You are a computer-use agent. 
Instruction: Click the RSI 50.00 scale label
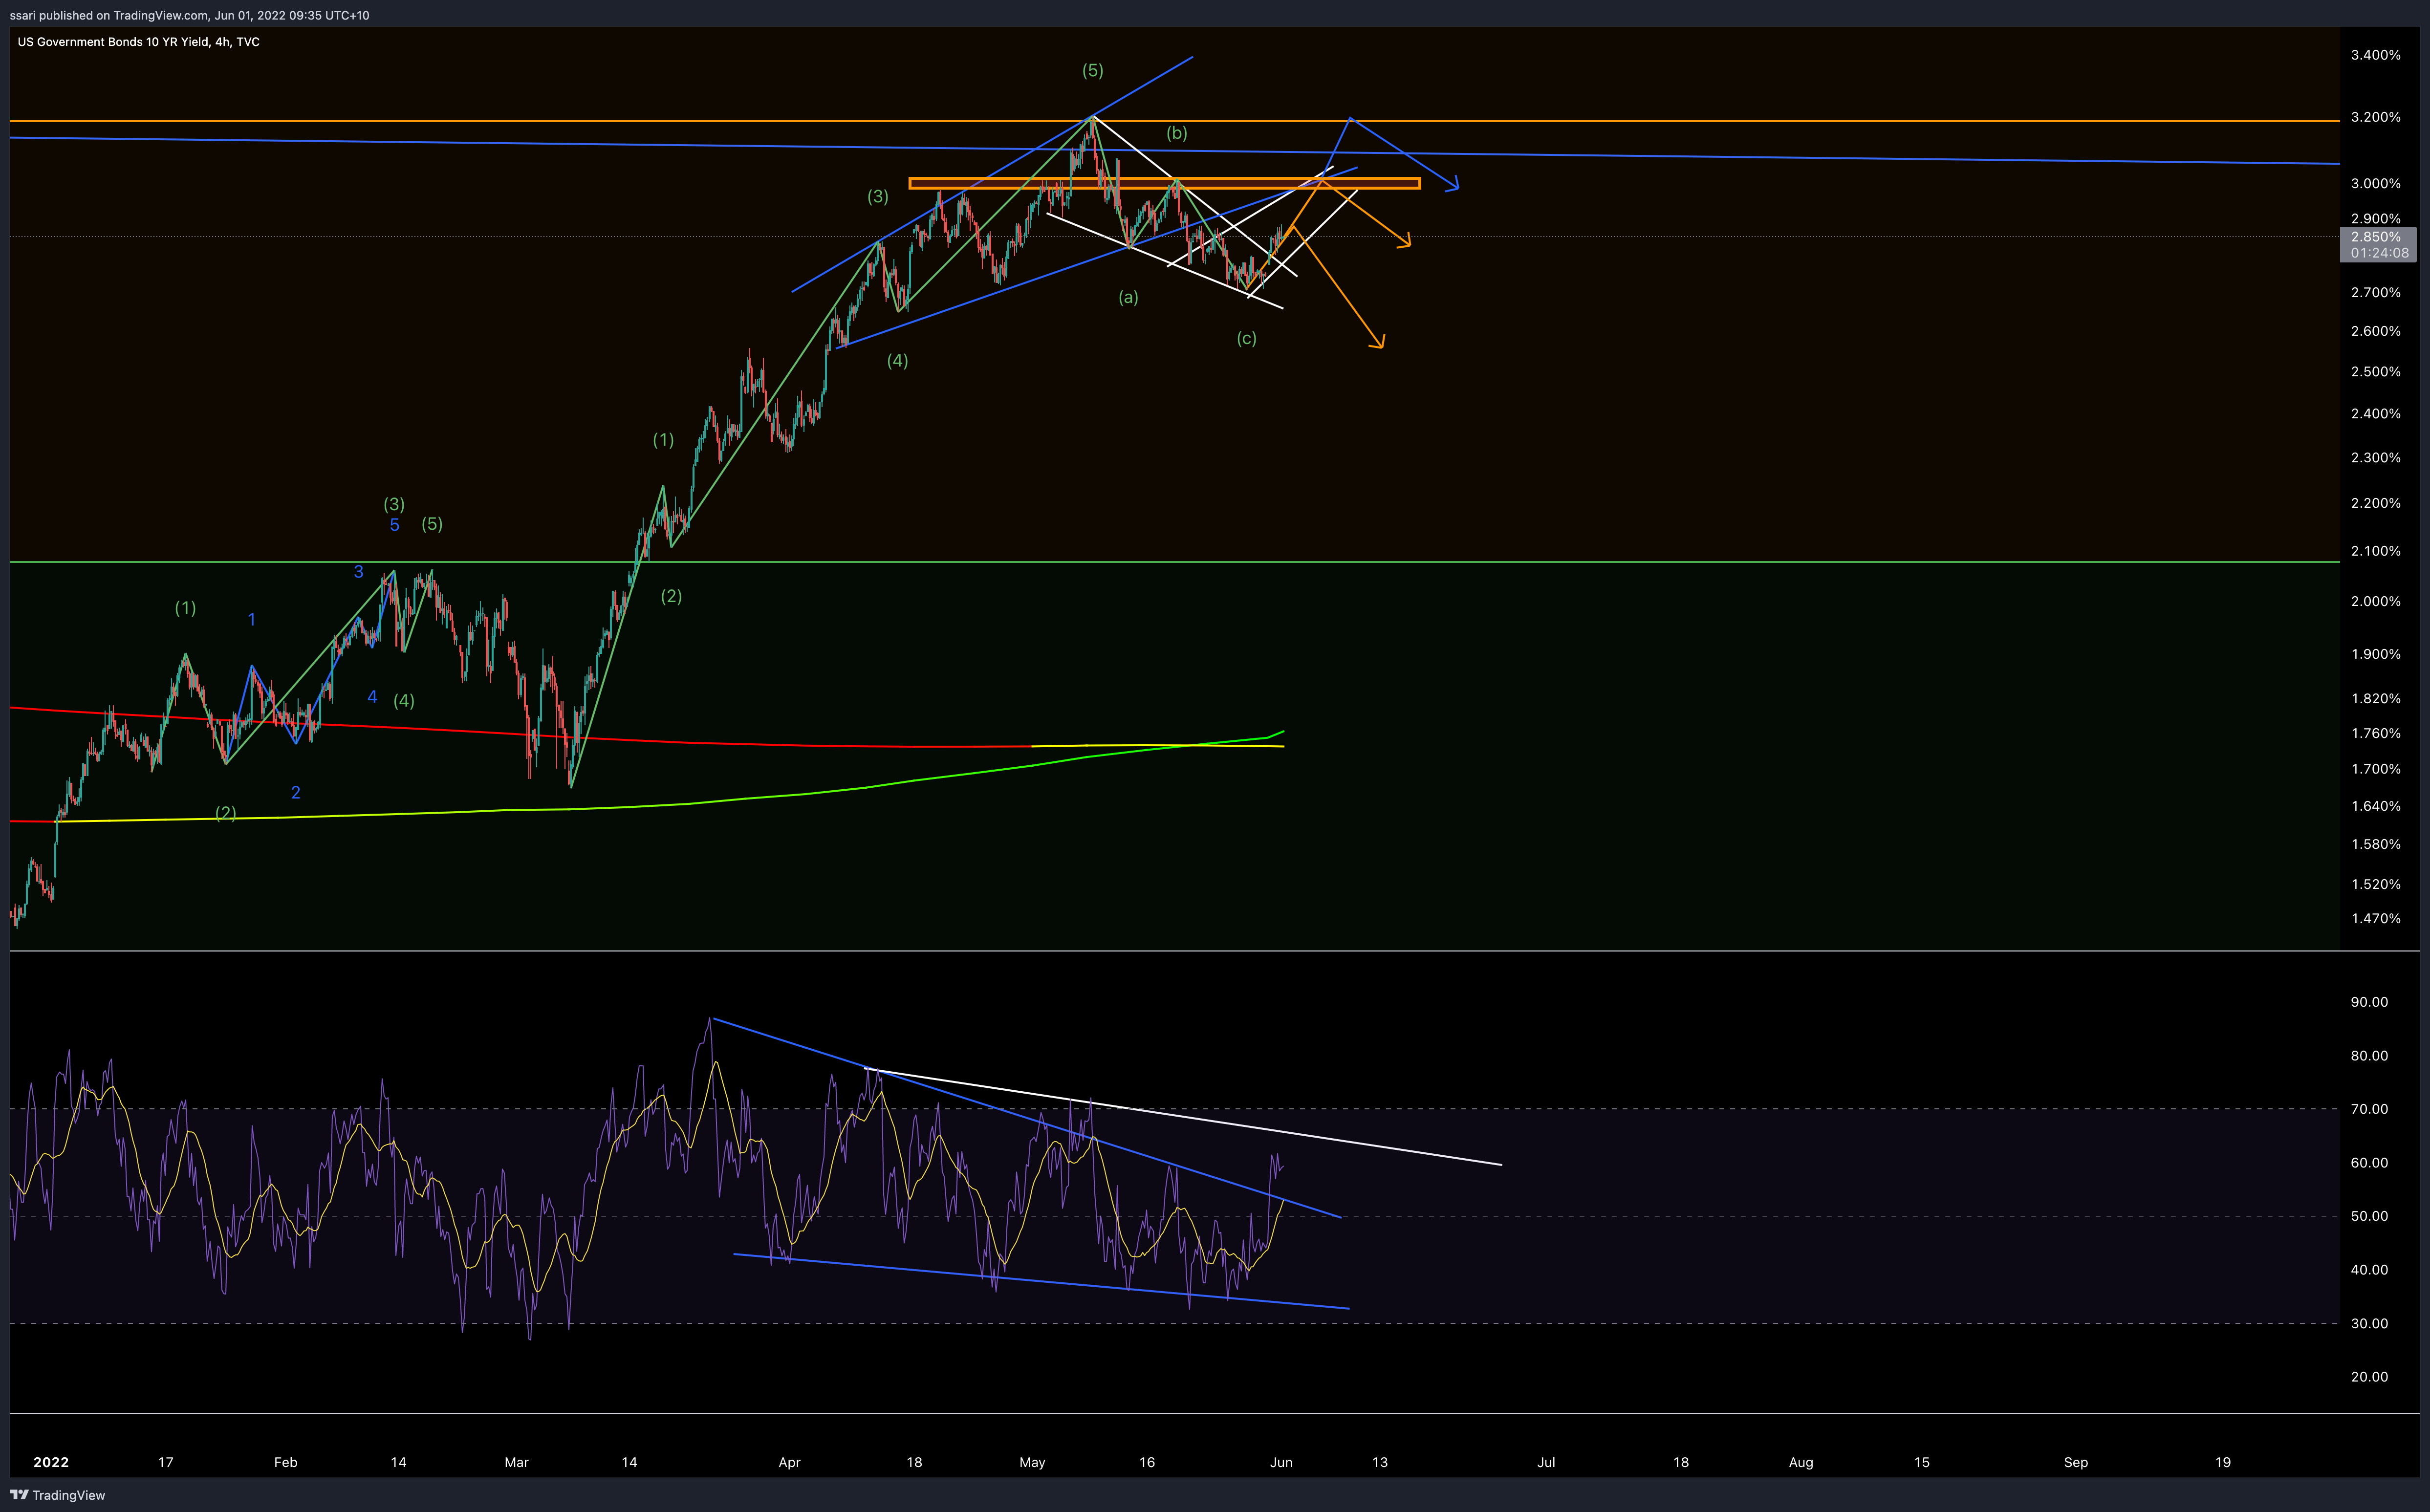[2369, 1216]
